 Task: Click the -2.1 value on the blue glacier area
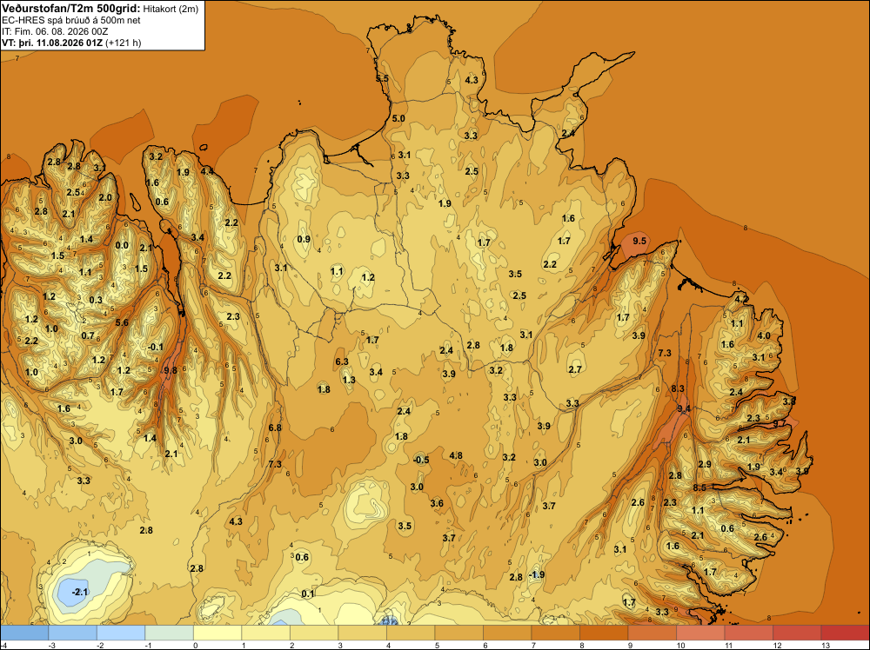(80, 593)
